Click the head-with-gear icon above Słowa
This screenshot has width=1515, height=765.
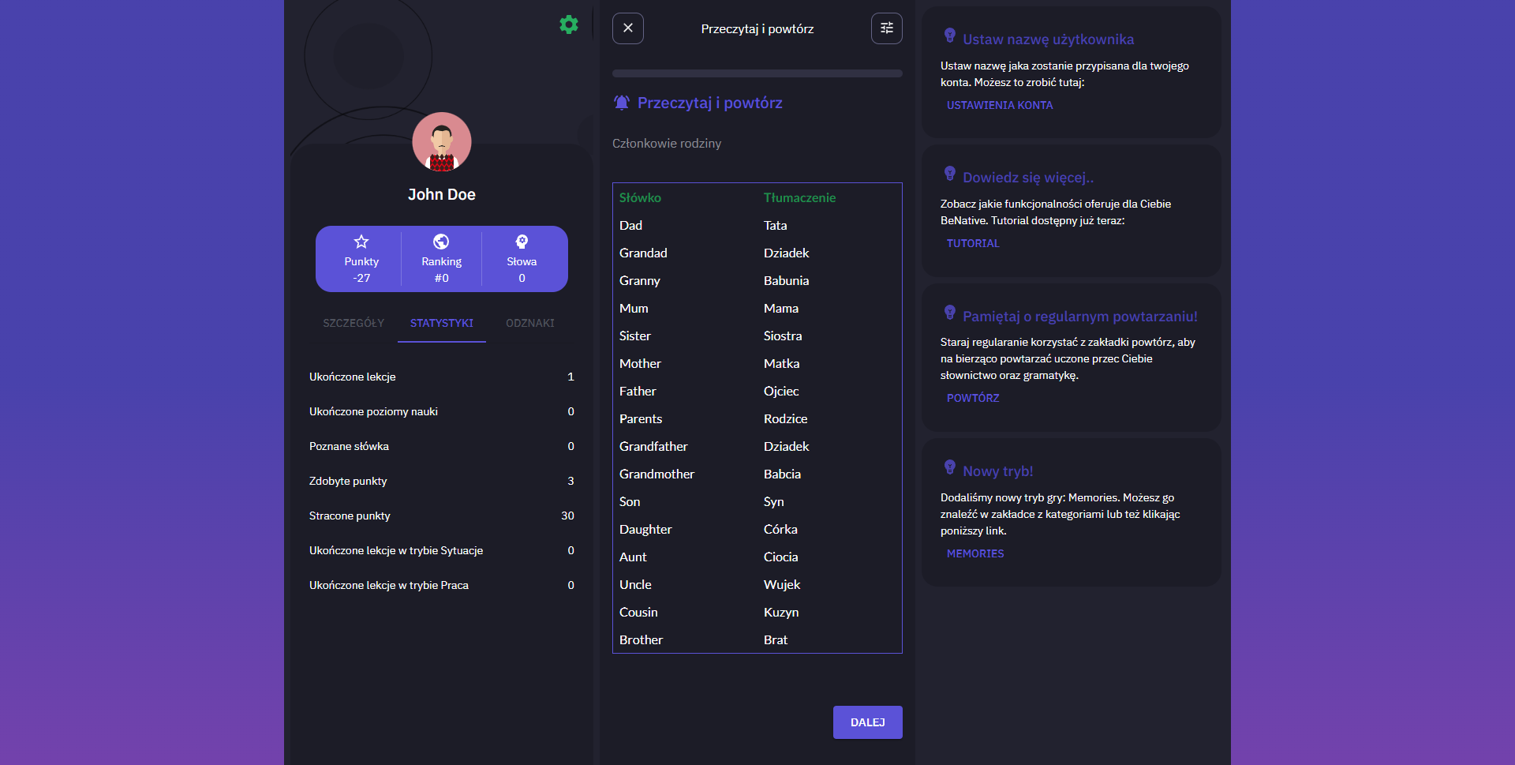(522, 242)
